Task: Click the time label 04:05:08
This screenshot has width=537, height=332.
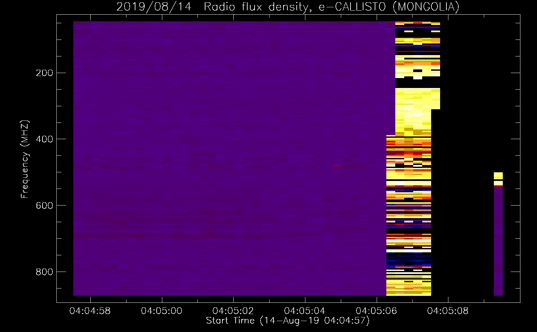Action: pos(448,311)
